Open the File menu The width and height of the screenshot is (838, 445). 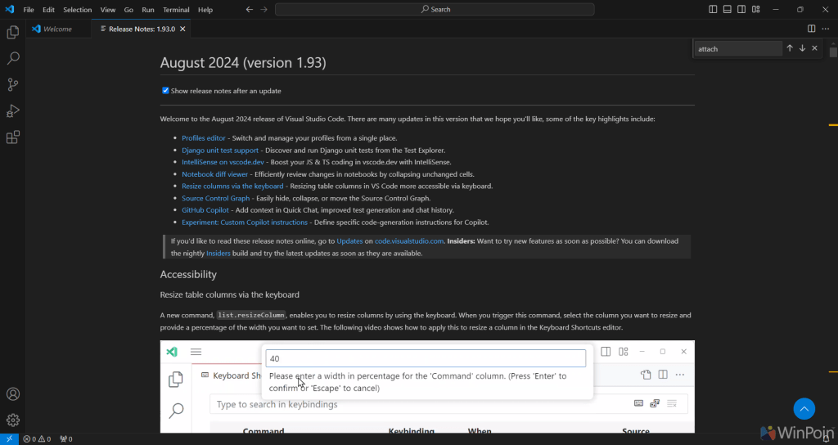click(x=29, y=10)
